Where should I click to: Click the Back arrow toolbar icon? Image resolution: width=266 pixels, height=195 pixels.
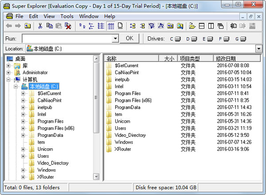click(x=9, y=26)
